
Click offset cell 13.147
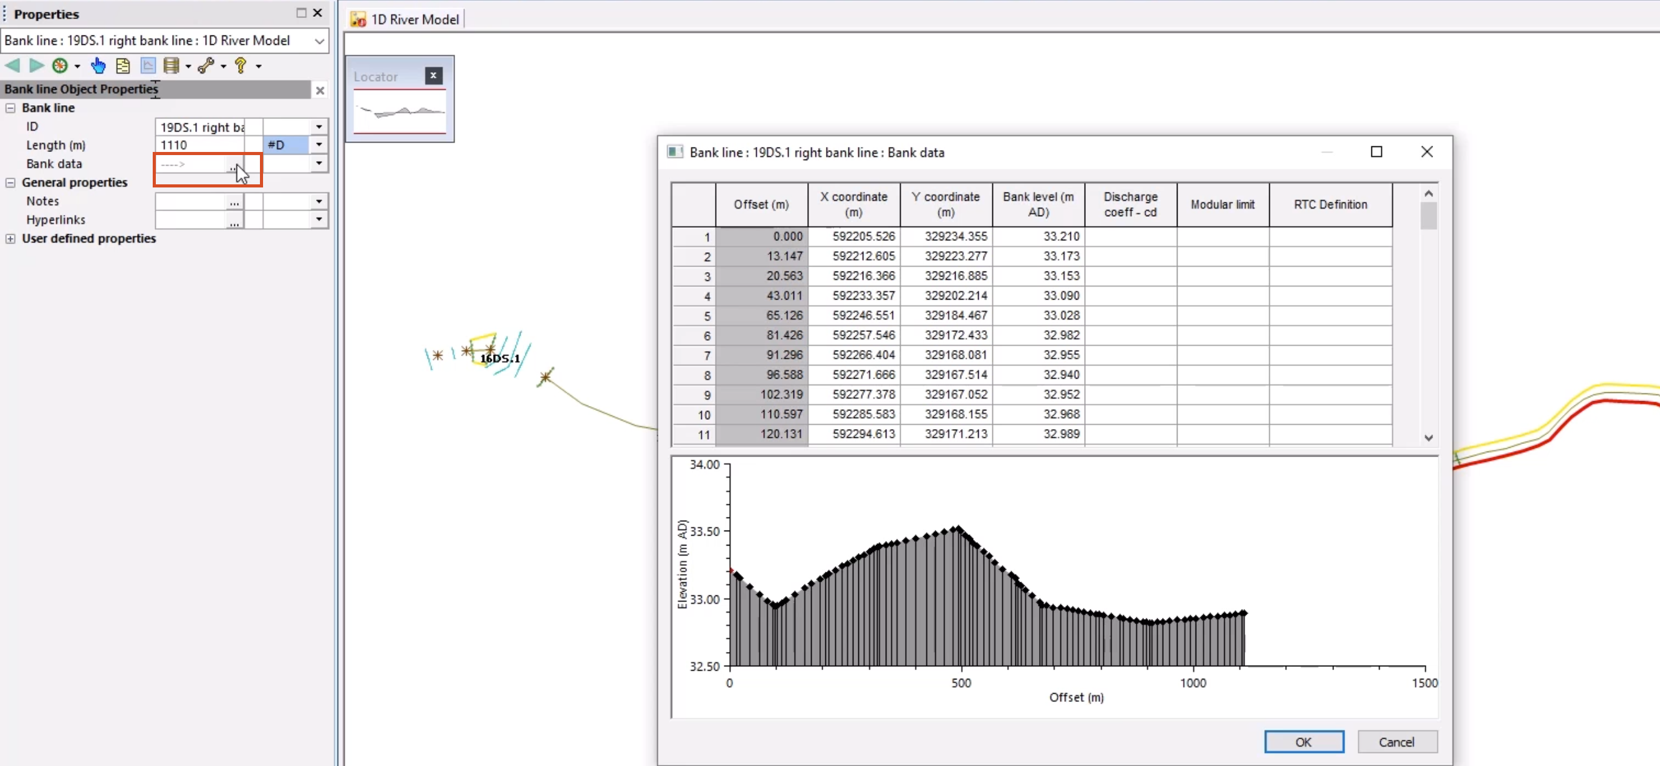pos(762,256)
